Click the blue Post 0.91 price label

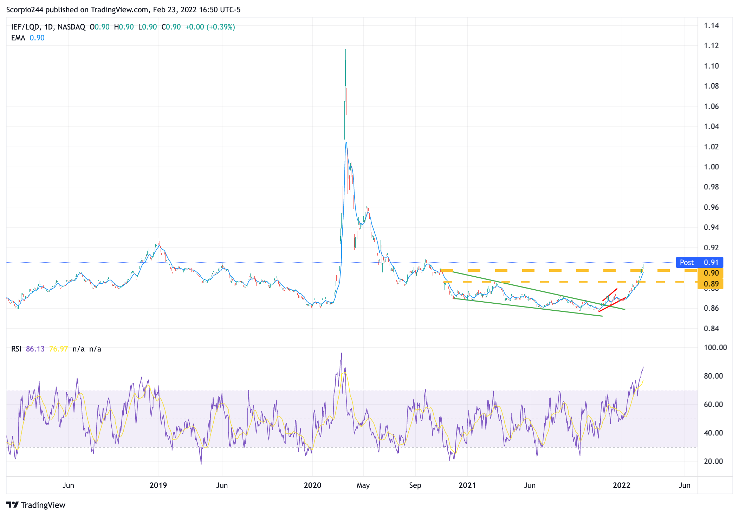(699, 262)
